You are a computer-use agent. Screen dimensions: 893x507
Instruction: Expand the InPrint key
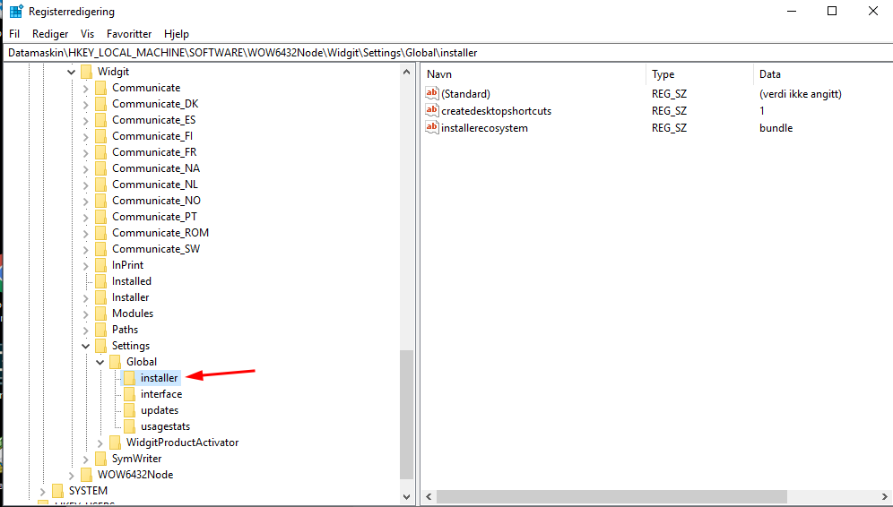point(85,265)
